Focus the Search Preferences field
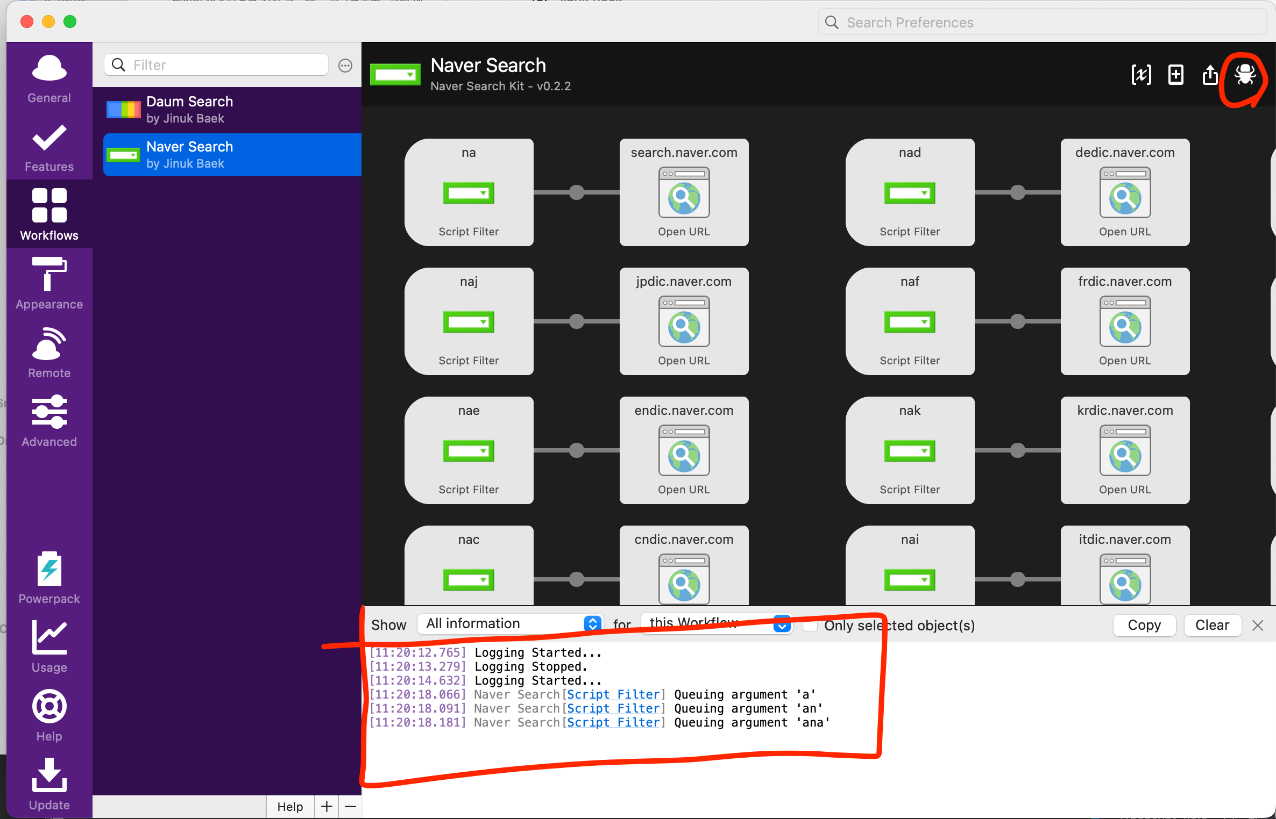 click(x=1044, y=22)
